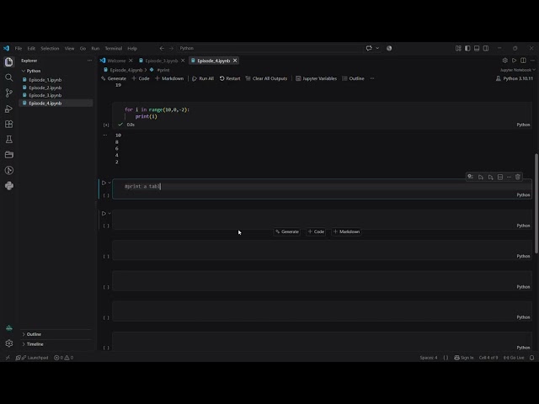
Task: Open Customize Layout icon in title bar
Action: [458, 49]
